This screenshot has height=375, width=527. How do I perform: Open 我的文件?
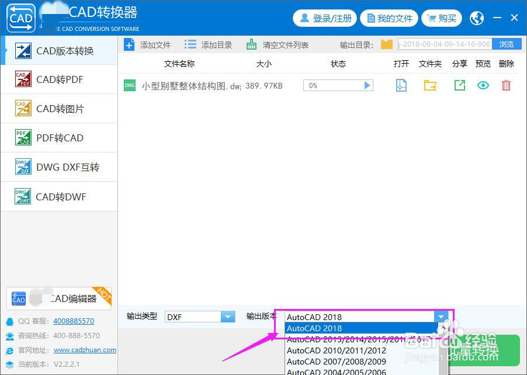(x=389, y=18)
